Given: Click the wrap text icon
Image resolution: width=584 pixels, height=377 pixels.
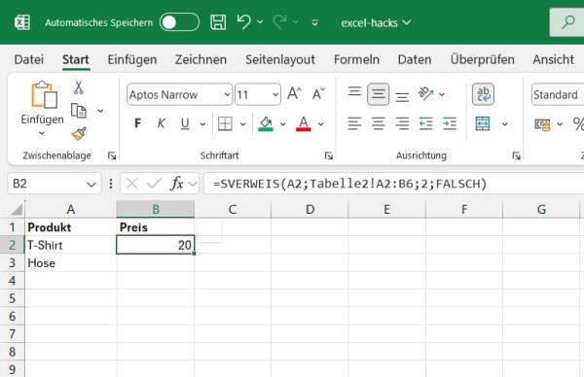Looking at the screenshot, I should (x=483, y=94).
